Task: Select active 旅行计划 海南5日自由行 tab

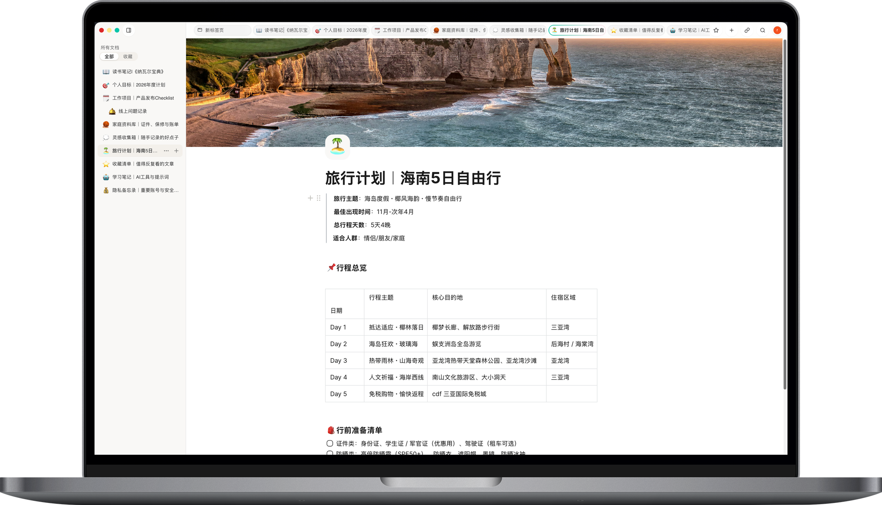Action: point(577,30)
